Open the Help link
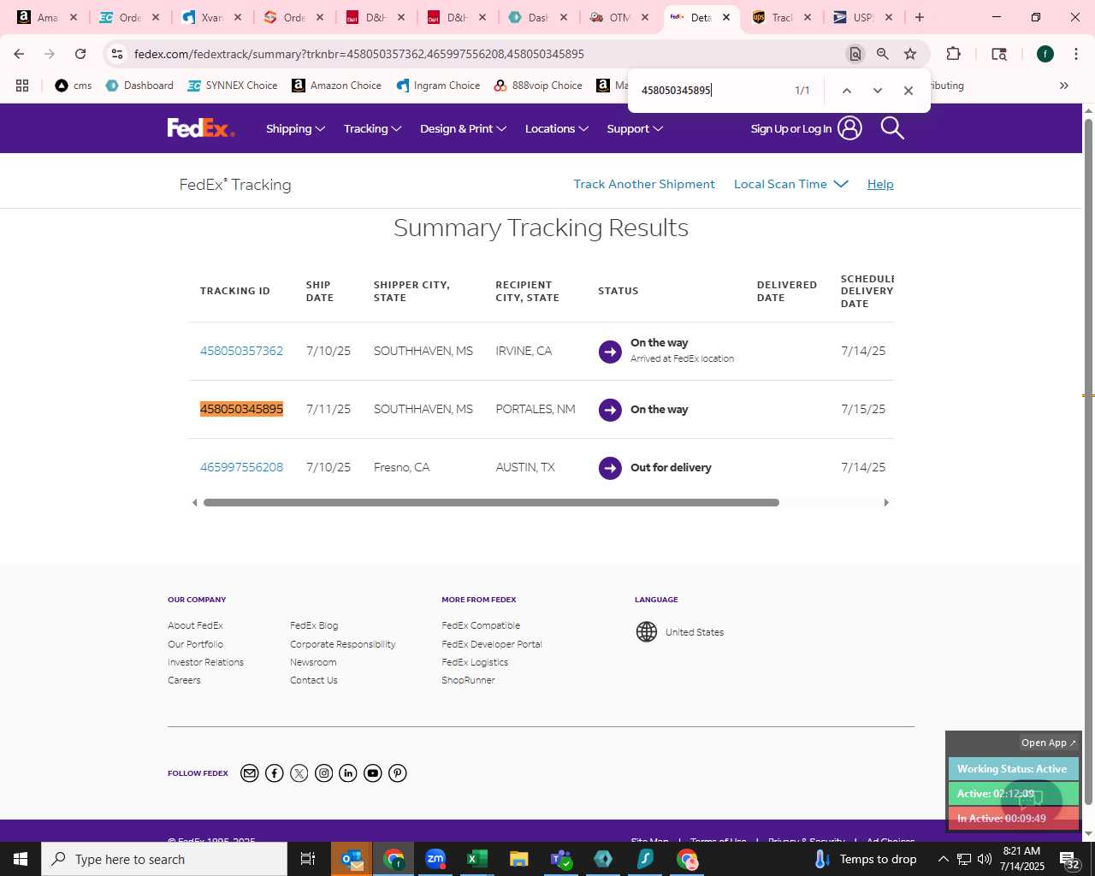The height and width of the screenshot is (876, 1095). pos(880,184)
